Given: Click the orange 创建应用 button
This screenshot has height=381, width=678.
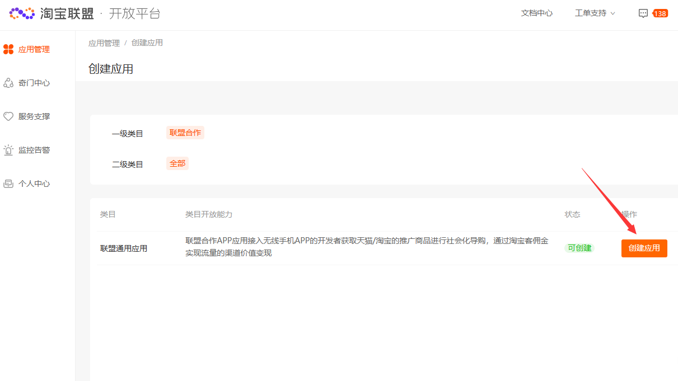Looking at the screenshot, I should coord(644,248).
